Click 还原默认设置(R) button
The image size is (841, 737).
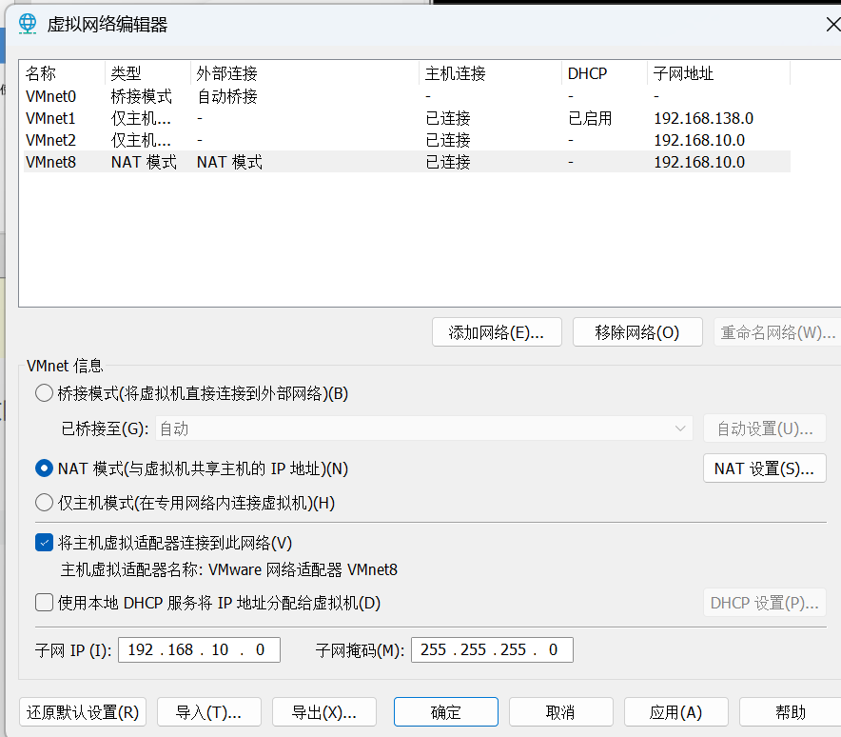(83, 712)
